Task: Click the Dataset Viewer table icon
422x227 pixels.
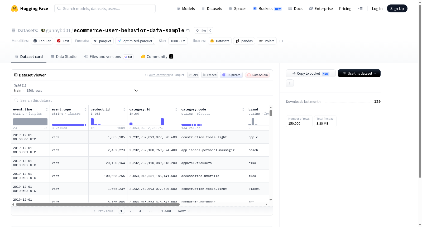Action: 16,75
